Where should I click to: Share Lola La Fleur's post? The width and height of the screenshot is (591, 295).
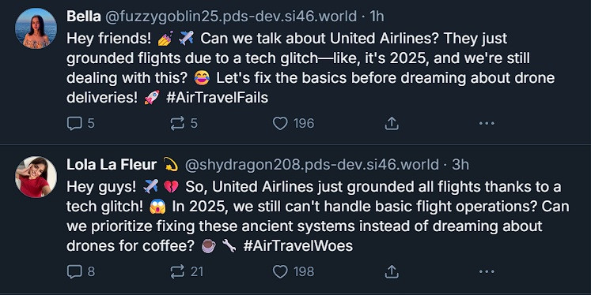pyautogui.click(x=392, y=271)
